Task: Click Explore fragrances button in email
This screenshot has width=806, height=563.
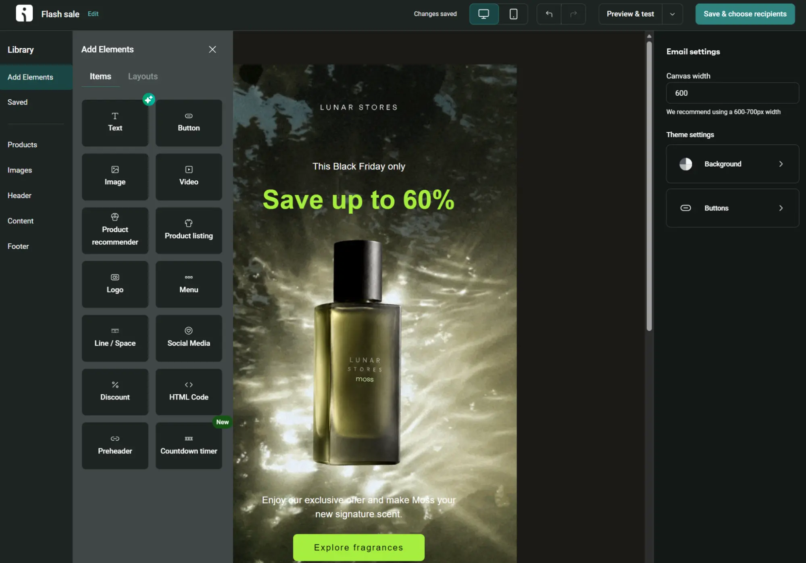Action: pyautogui.click(x=358, y=547)
